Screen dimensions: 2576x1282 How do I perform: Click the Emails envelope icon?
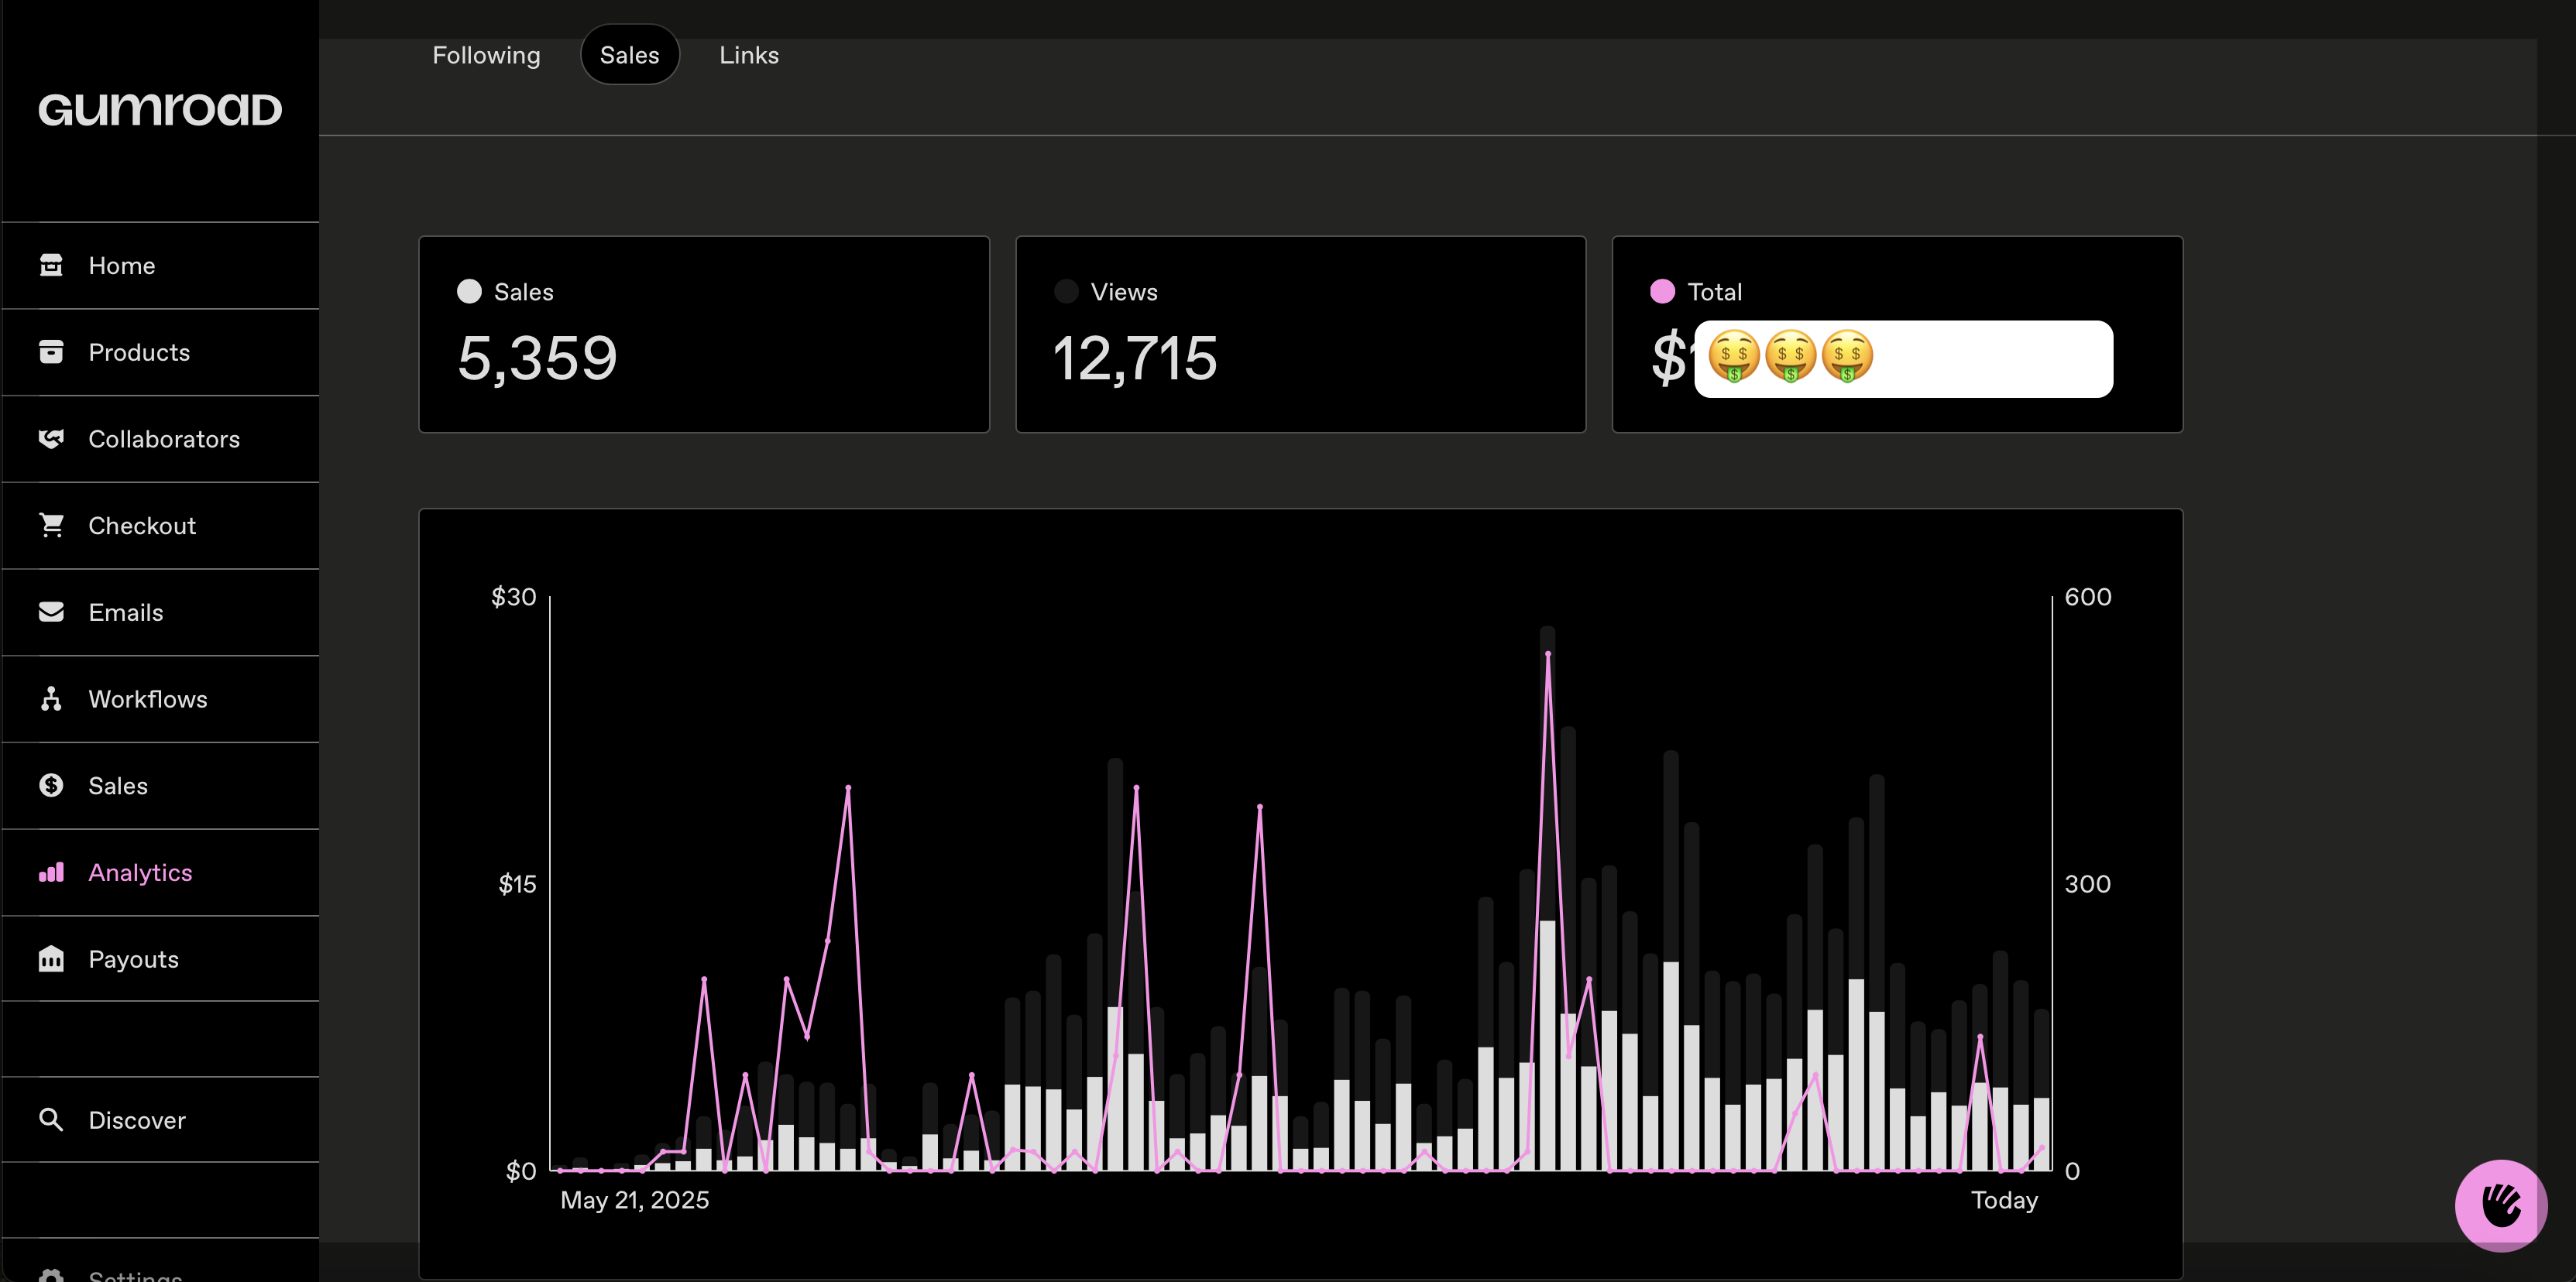tap(51, 612)
